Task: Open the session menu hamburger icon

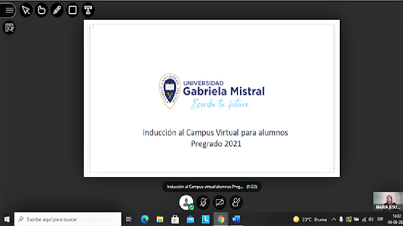Action: point(9,10)
